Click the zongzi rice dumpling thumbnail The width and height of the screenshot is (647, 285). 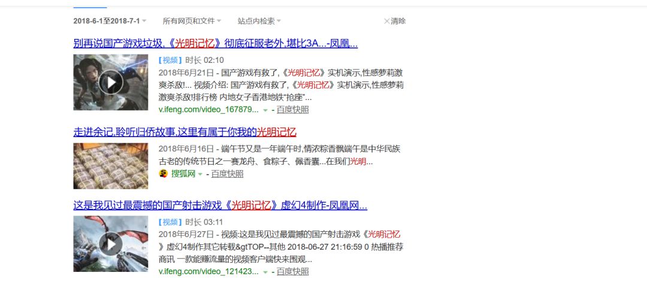(111, 166)
